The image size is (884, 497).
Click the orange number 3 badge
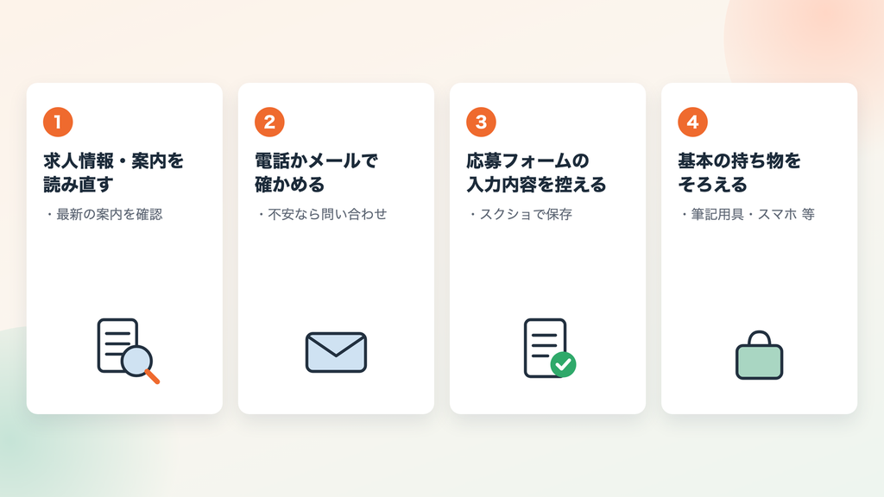[x=481, y=122]
